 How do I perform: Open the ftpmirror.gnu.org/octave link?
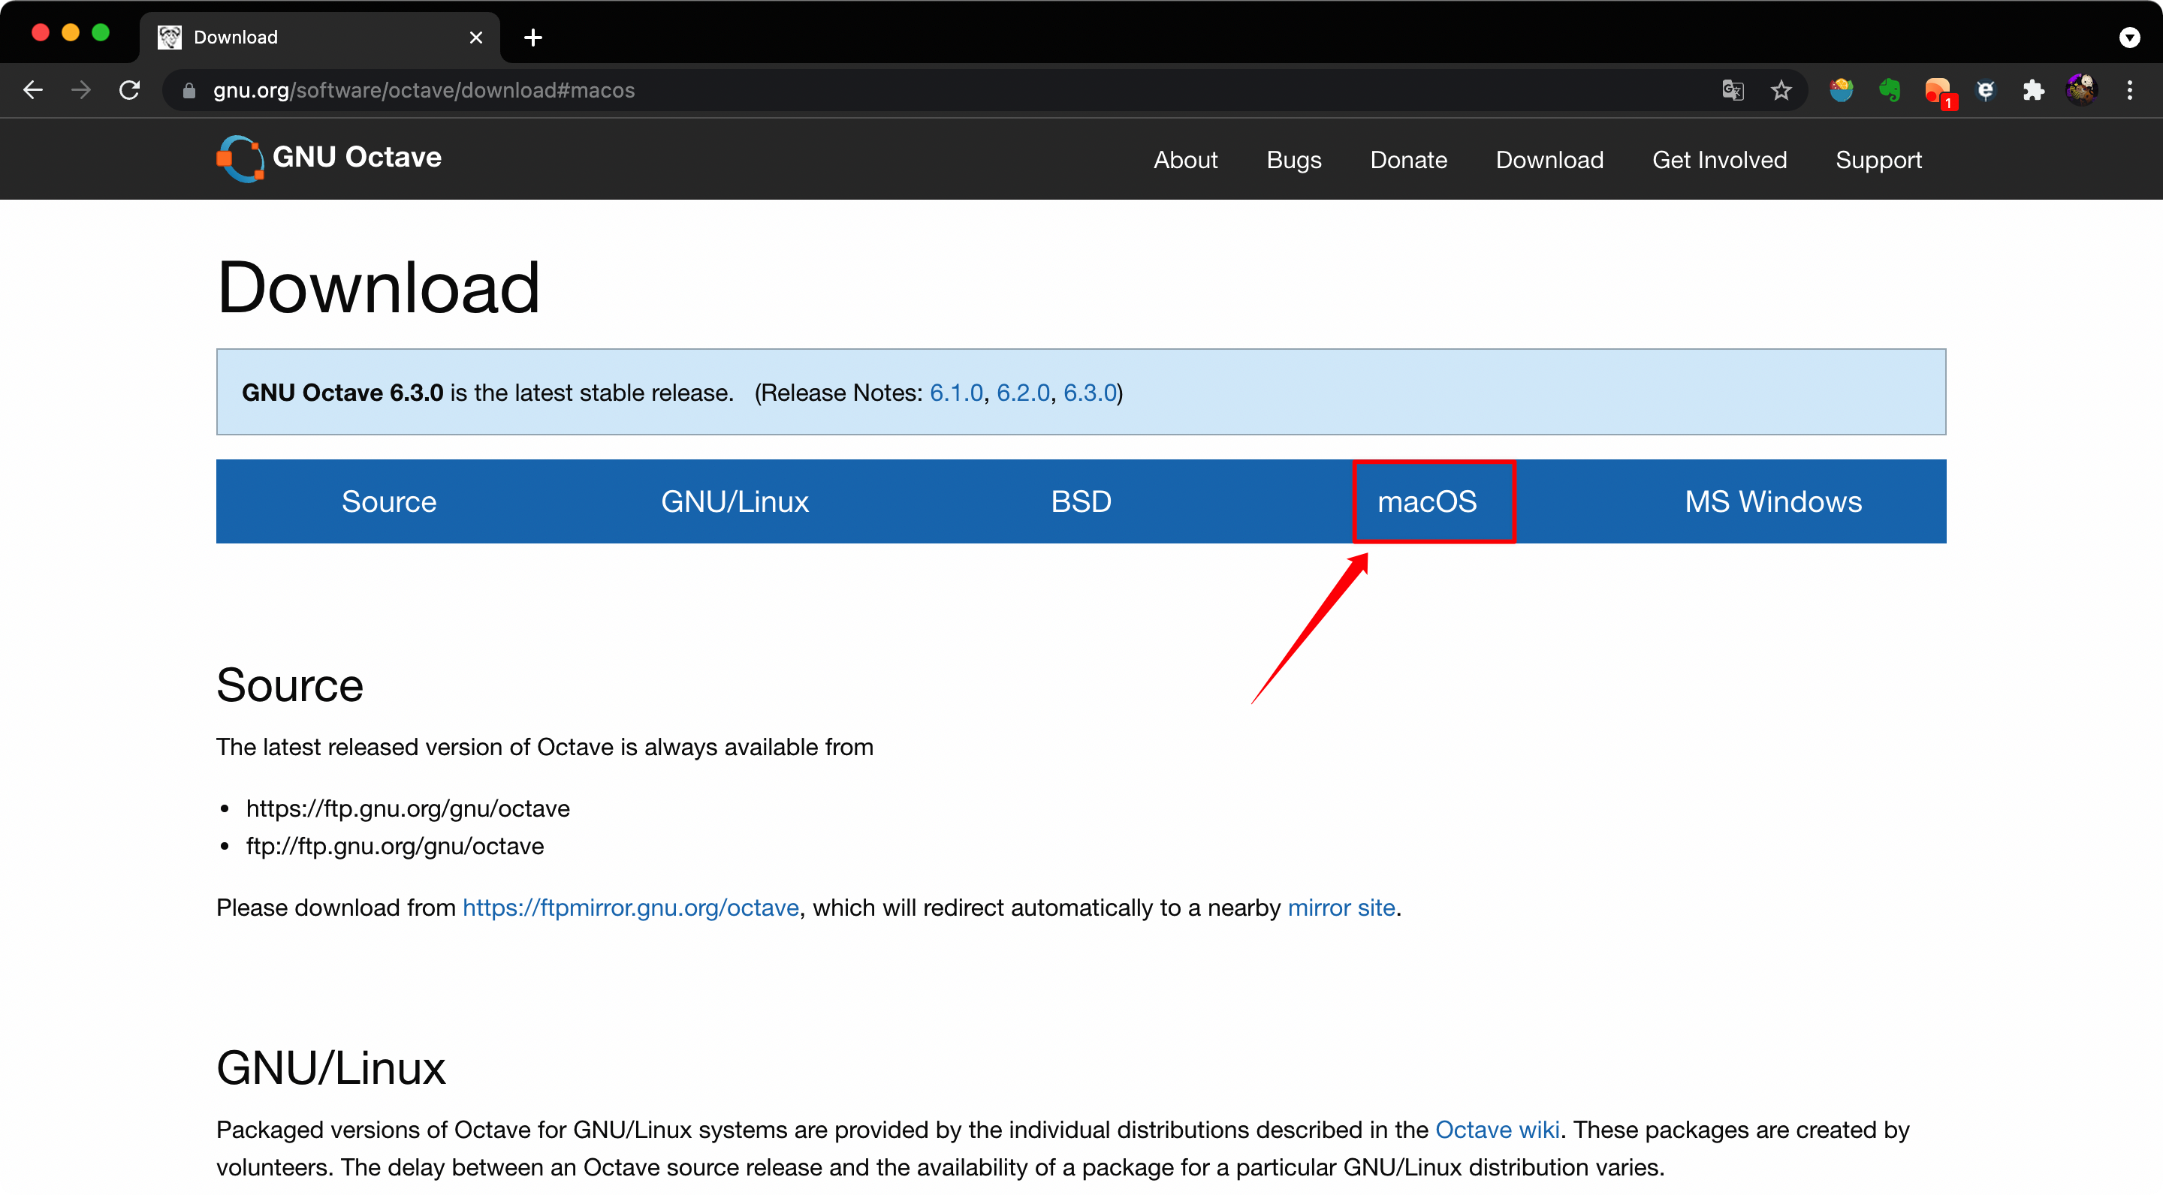(x=631, y=908)
